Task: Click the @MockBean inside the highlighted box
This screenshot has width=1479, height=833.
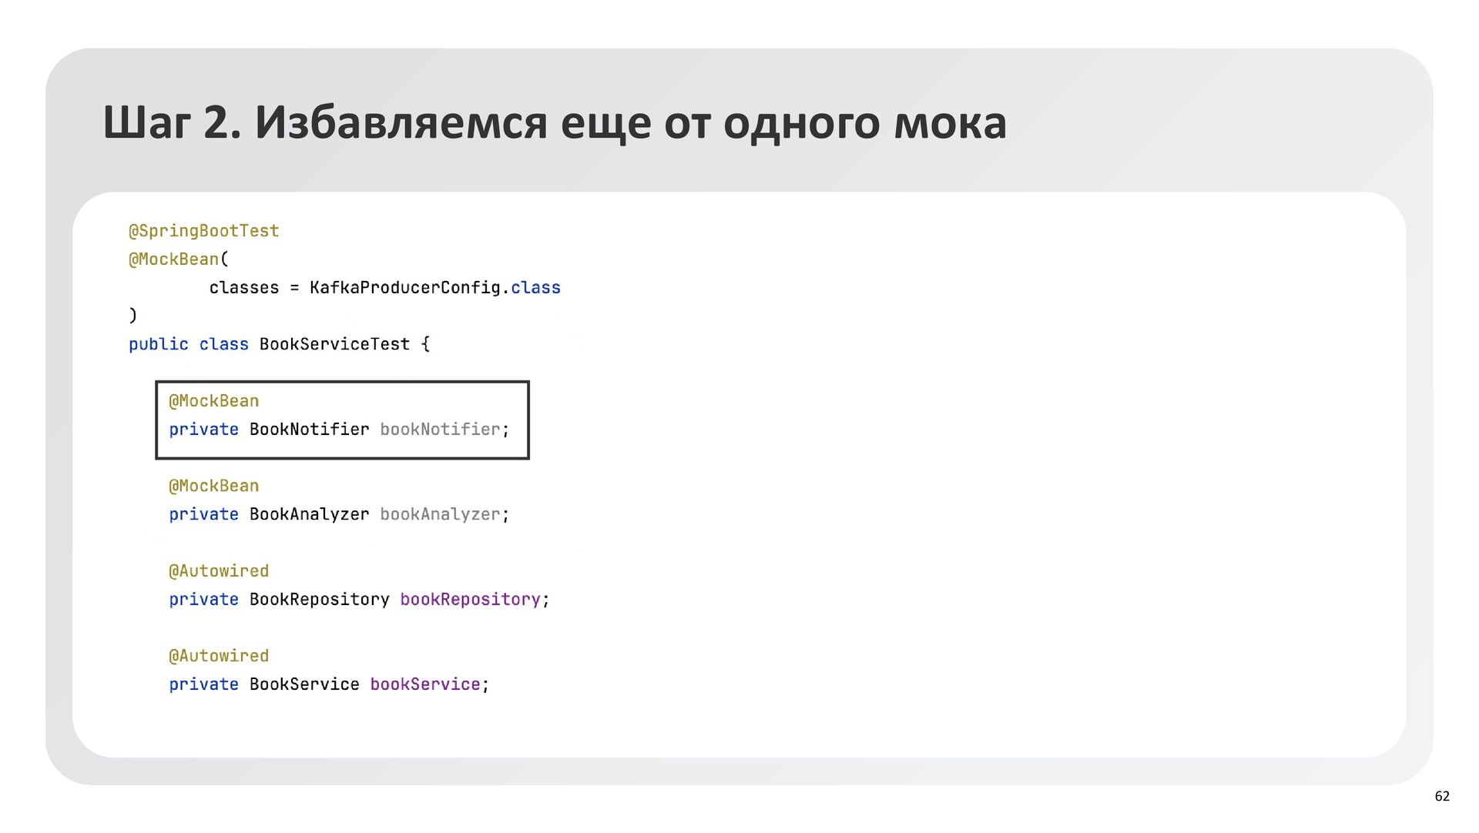Action: (x=213, y=401)
